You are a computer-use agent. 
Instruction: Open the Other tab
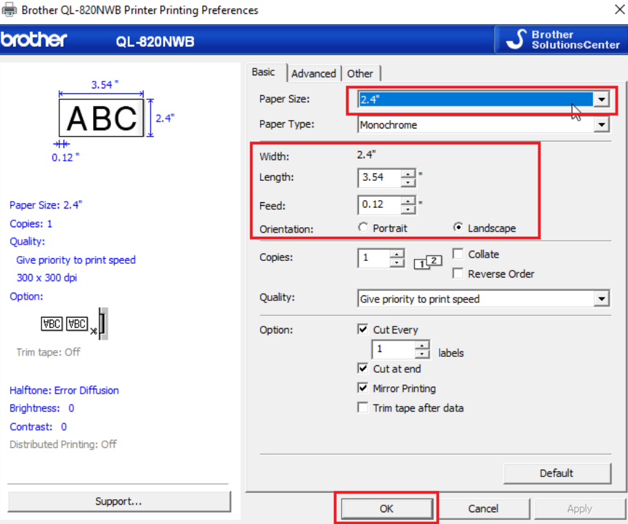(x=360, y=74)
